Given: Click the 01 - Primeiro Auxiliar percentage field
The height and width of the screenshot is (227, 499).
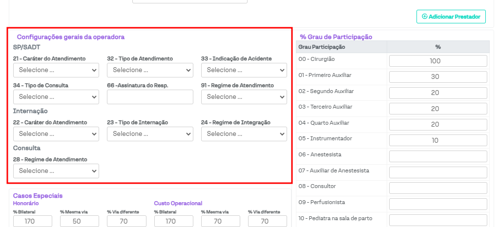Looking at the screenshot, I should tap(438, 77).
